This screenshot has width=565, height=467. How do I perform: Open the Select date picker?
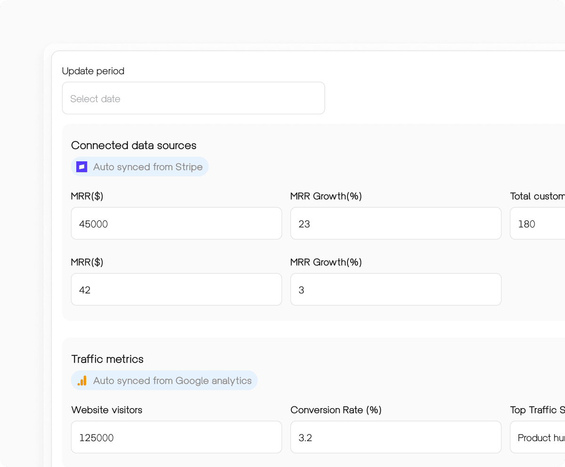coord(193,98)
